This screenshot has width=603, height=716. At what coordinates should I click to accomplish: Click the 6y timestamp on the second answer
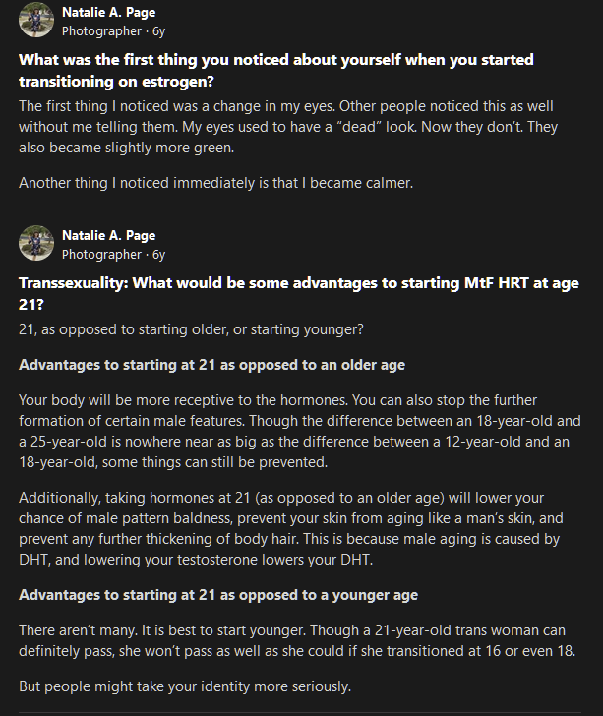(158, 255)
